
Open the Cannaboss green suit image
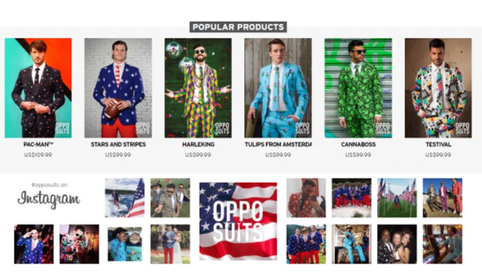[x=358, y=88]
